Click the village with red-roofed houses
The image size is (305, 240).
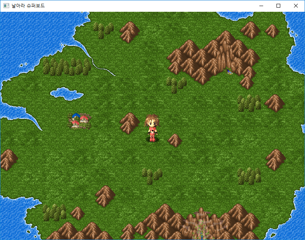(x=79, y=121)
